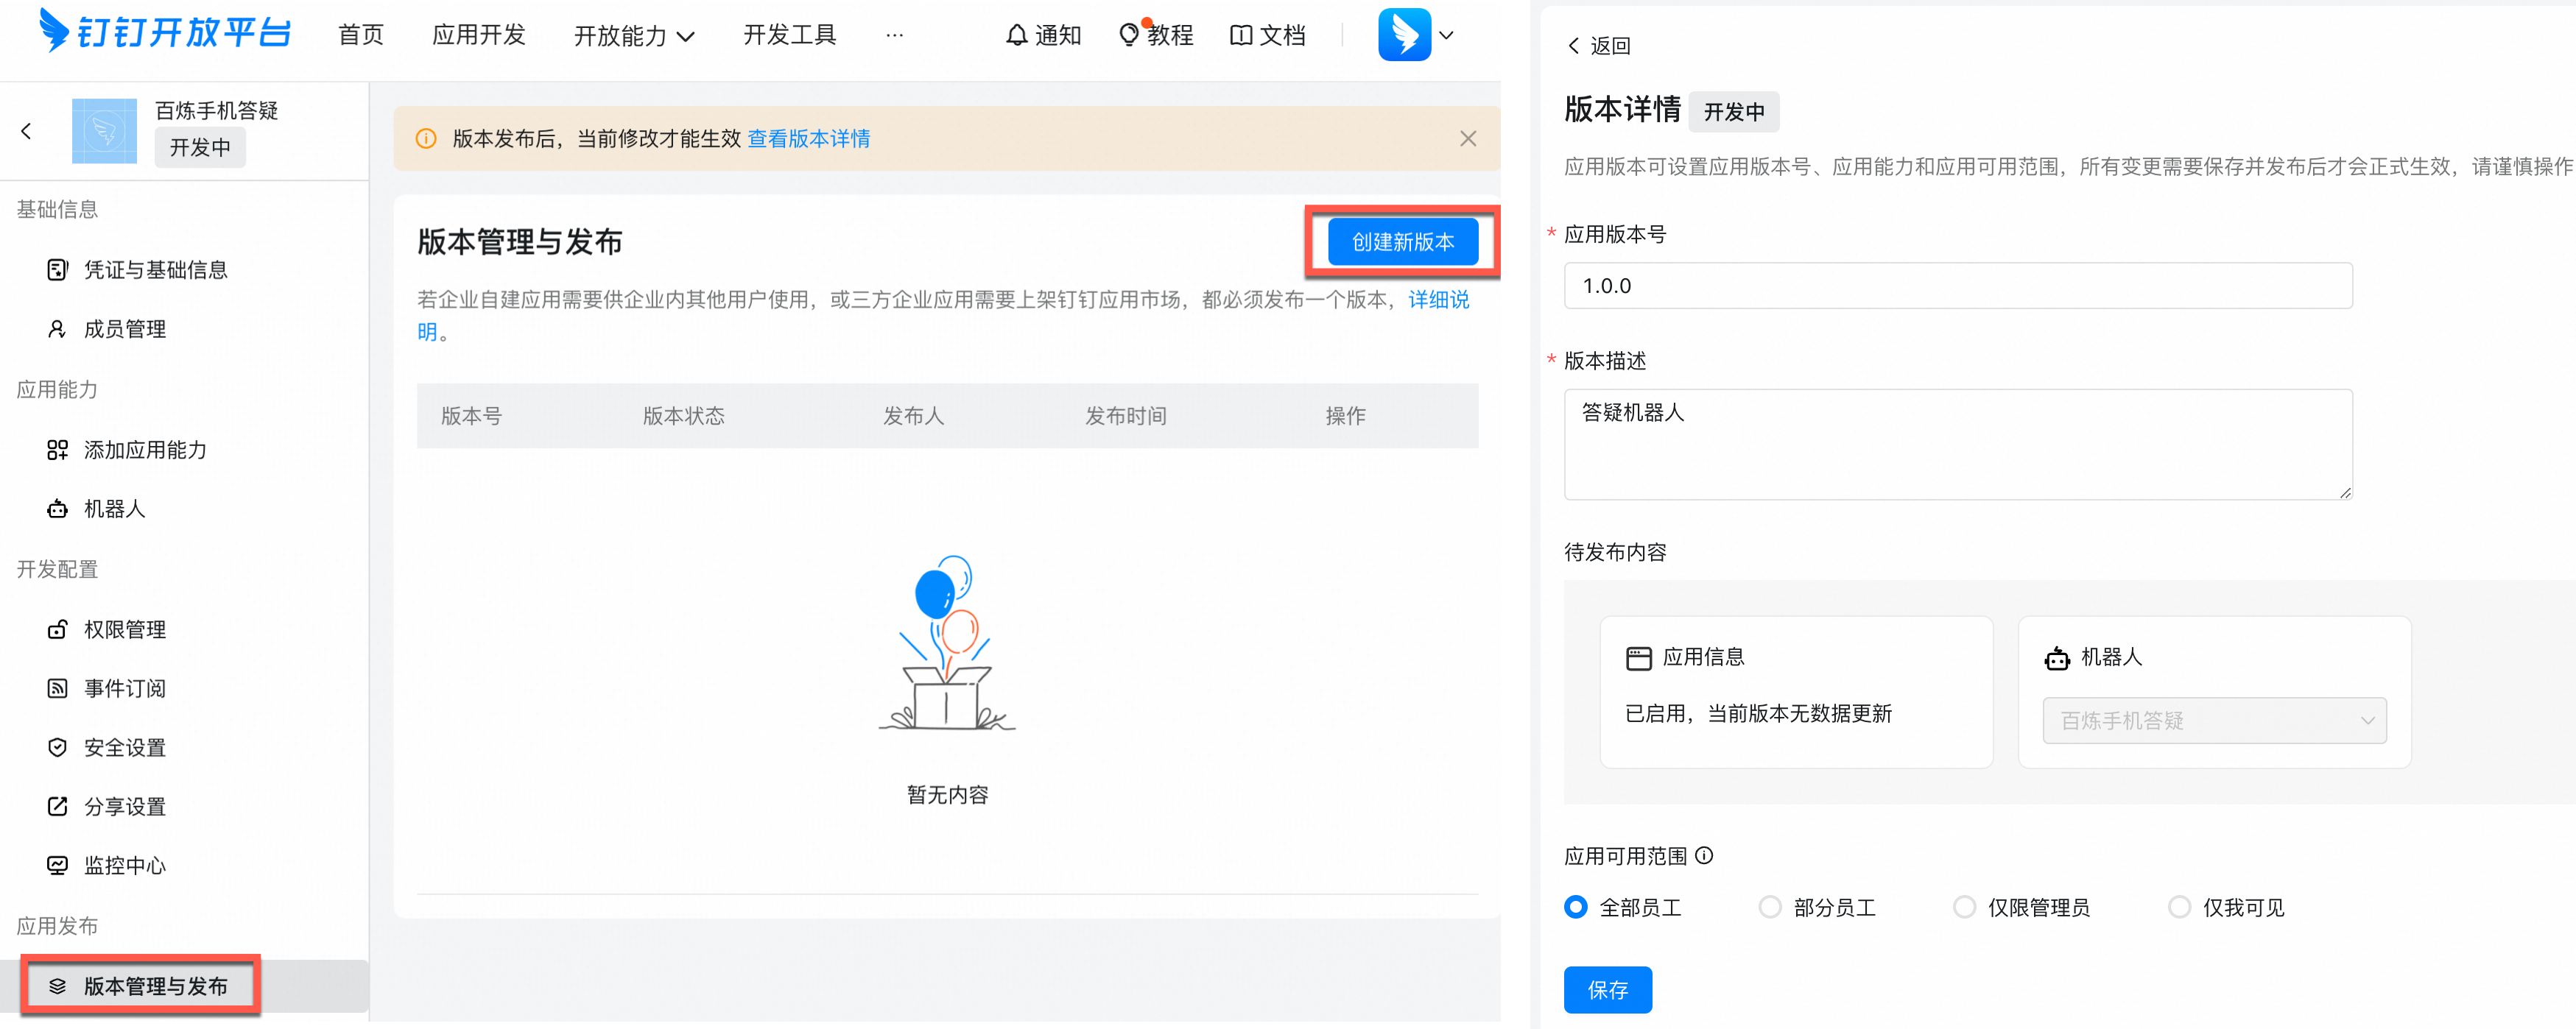Open 添加应用能力 in the sidebar
Screen dimensions: 2576x1029
(x=145, y=450)
